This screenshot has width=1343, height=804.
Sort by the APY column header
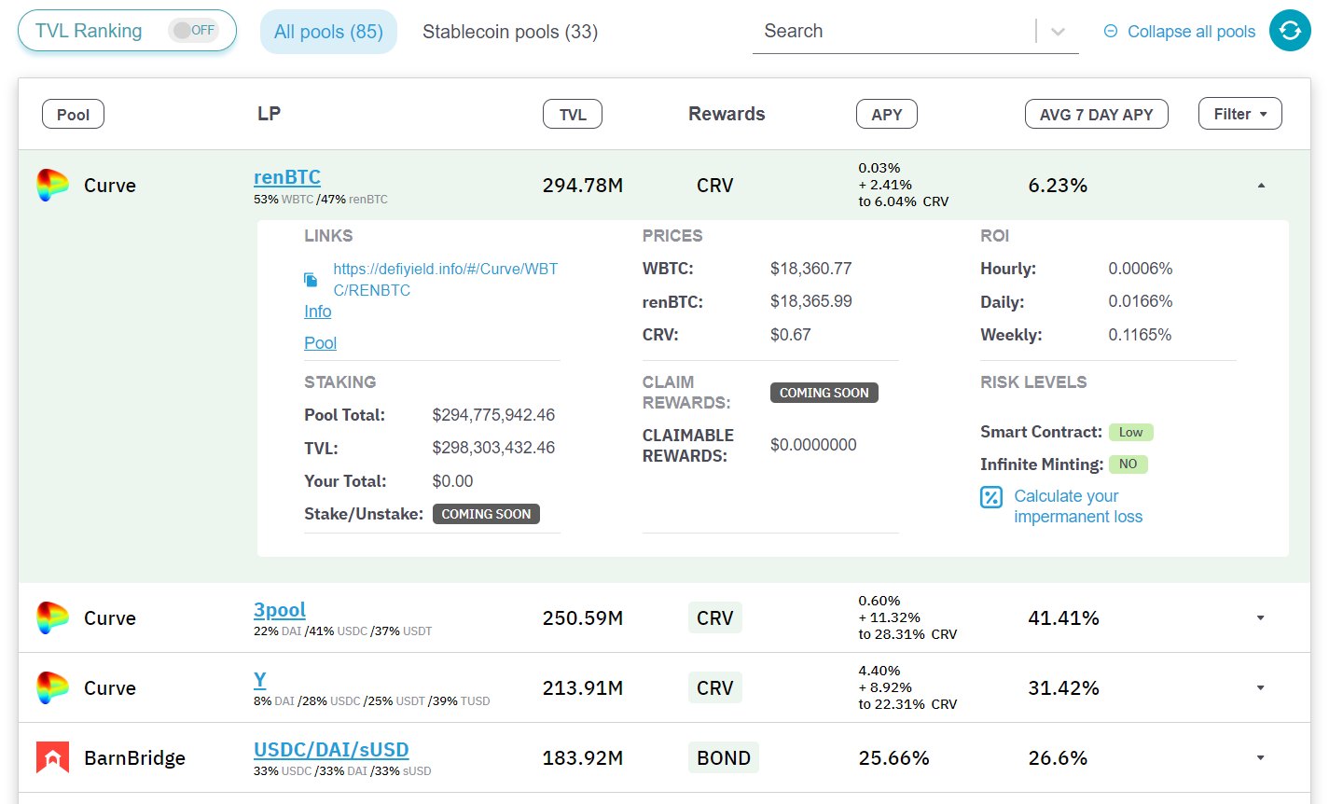pyautogui.click(x=887, y=114)
